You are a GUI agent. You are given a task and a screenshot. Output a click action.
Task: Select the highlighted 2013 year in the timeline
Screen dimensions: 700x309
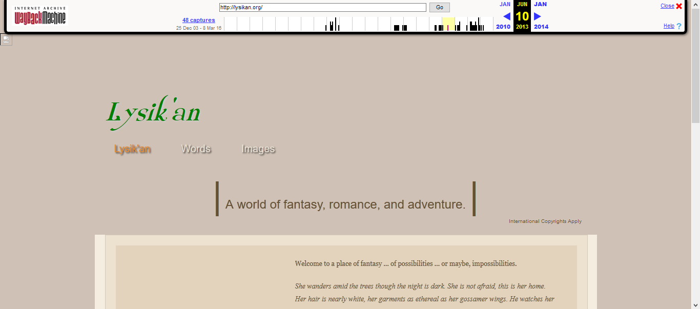click(x=448, y=24)
